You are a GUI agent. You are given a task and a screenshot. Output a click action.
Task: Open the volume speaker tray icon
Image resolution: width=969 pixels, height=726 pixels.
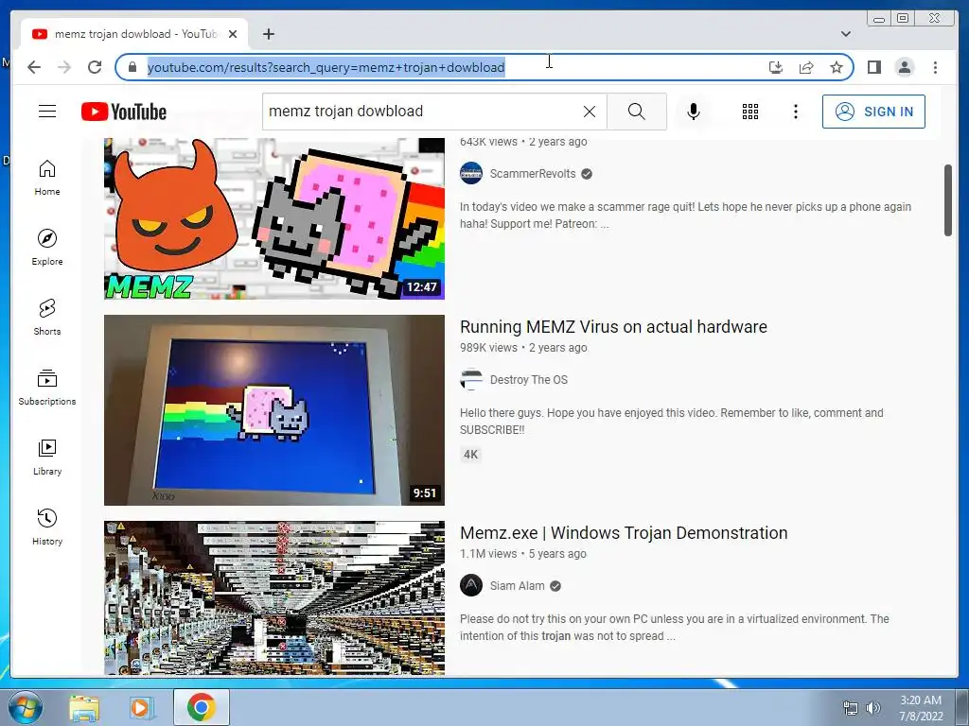pyautogui.click(x=872, y=708)
